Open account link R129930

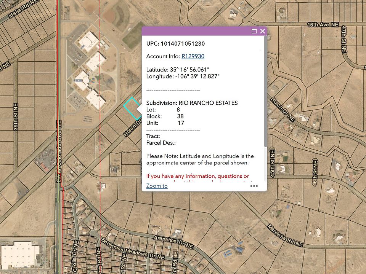pos(193,56)
